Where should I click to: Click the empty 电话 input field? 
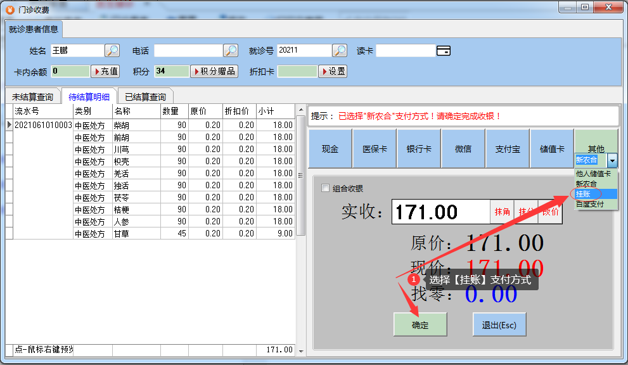click(x=188, y=51)
